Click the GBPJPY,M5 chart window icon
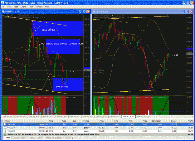 pyautogui.click(x=94, y=11)
